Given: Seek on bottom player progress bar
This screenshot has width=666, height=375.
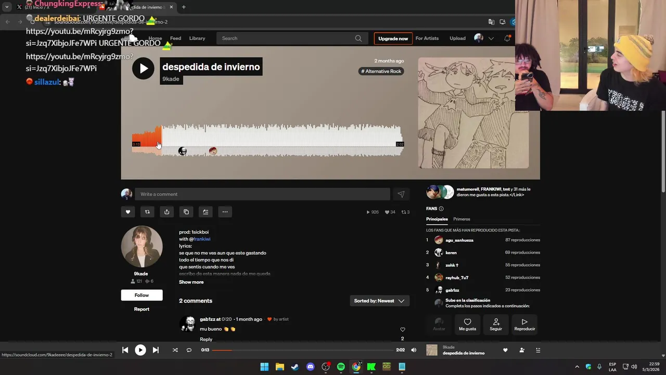Looking at the screenshot, I should [302, 350].
